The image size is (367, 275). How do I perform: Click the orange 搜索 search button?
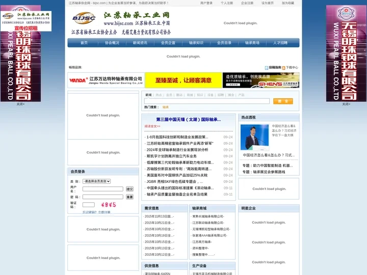(x=283, y=101)
